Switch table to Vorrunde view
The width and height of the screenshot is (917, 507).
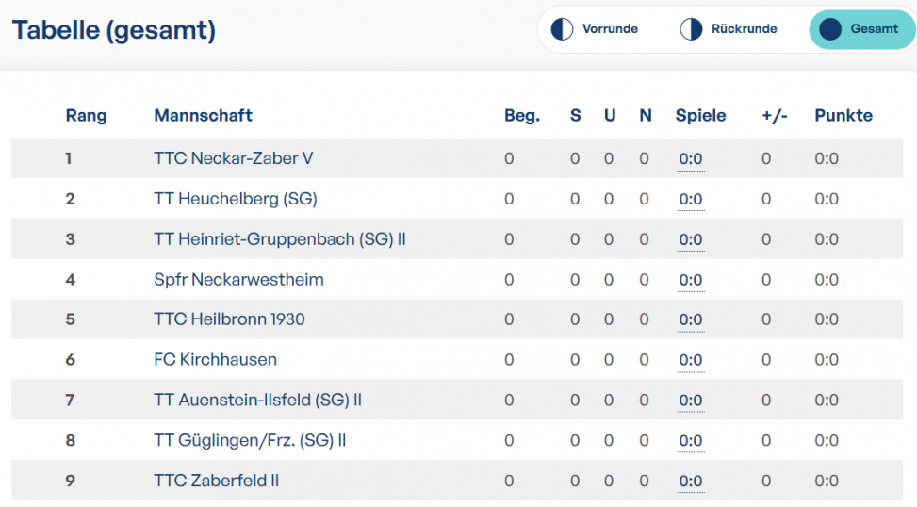click(595, 28)
